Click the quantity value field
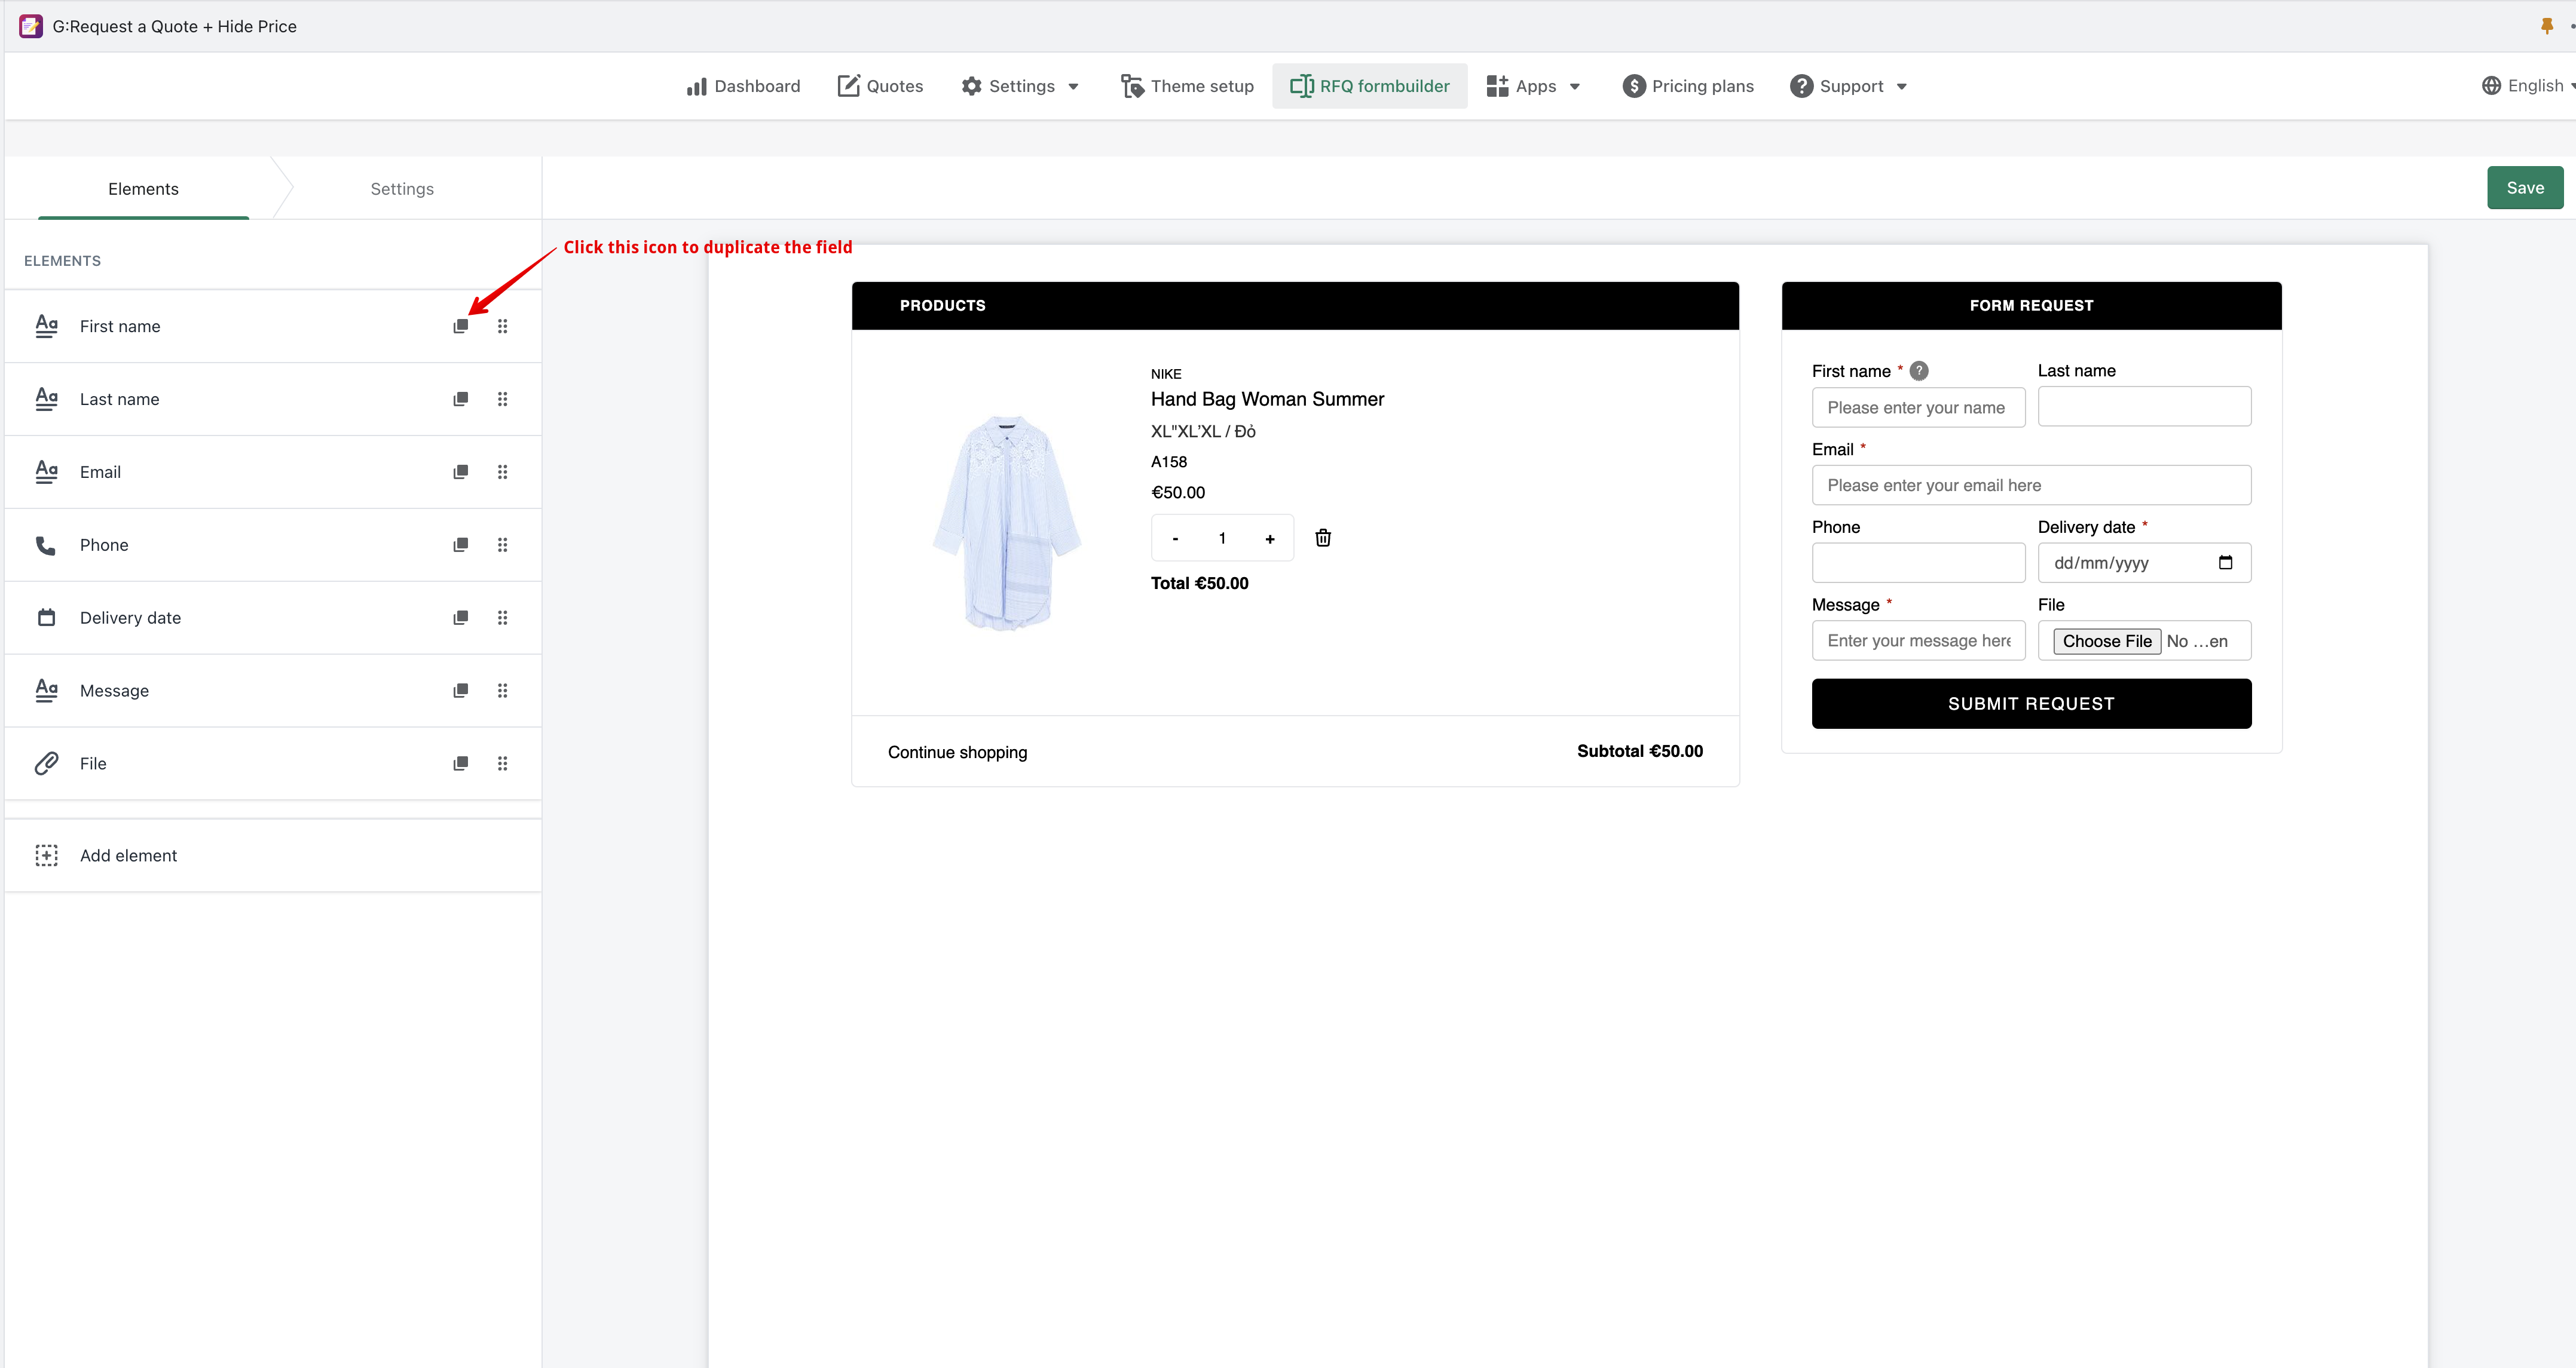The image size is (2576, 1368). click(x=1222, y=539)
